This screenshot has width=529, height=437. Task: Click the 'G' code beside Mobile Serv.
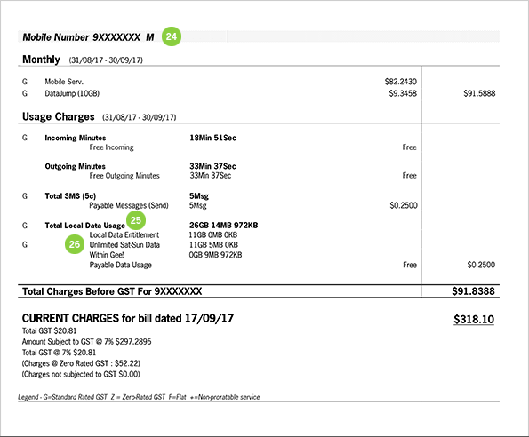(x=25, y=82)
